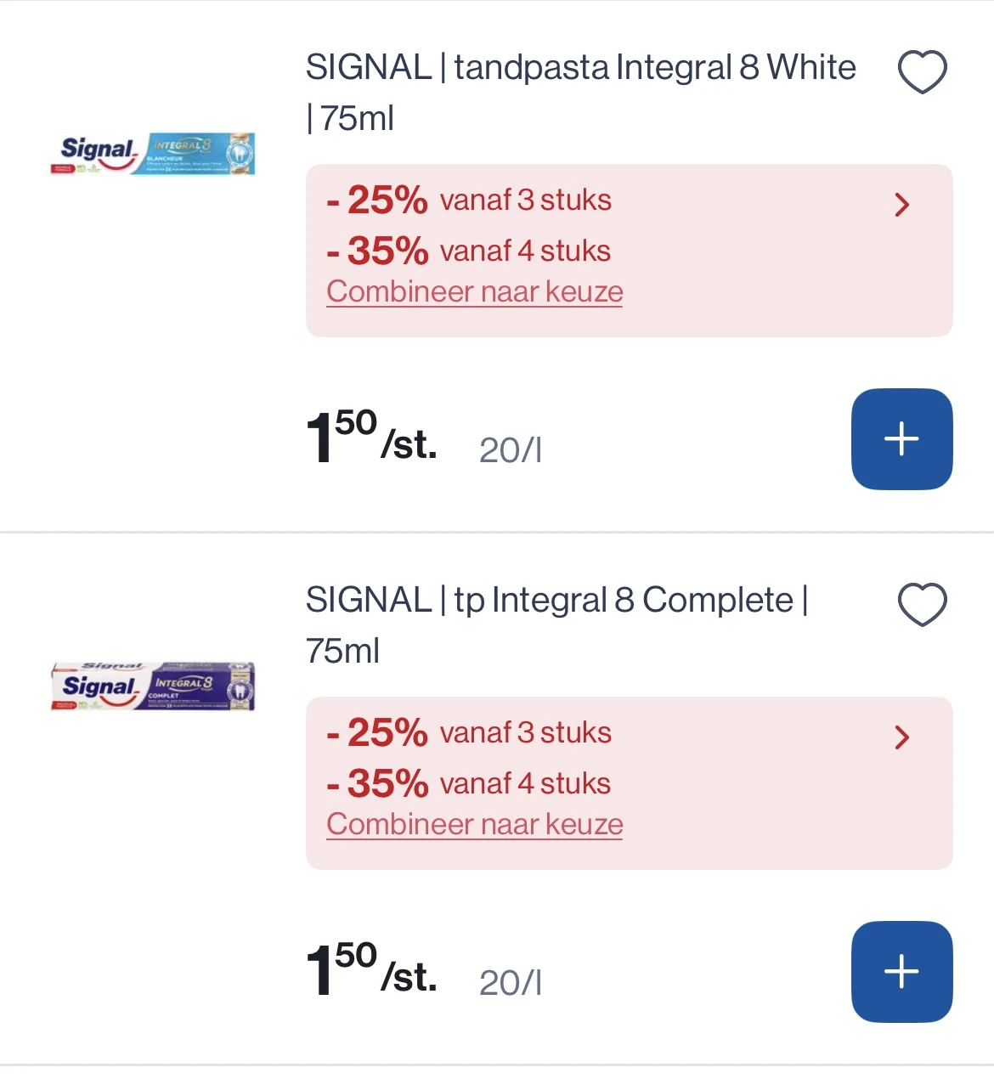Click the Integral 8 White product image
The image size is (994, 1090).
[x=153, y=154]
